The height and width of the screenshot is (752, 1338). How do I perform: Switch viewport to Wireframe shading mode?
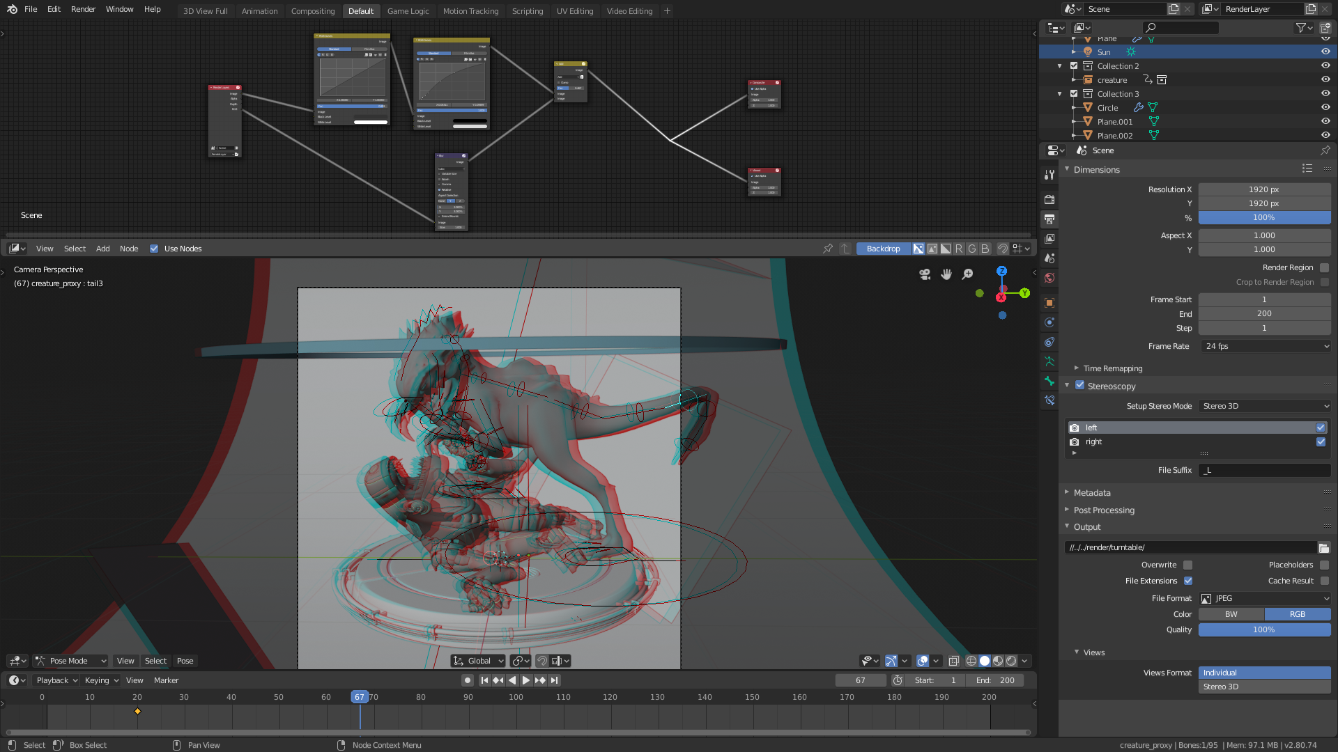click(971, 661)
